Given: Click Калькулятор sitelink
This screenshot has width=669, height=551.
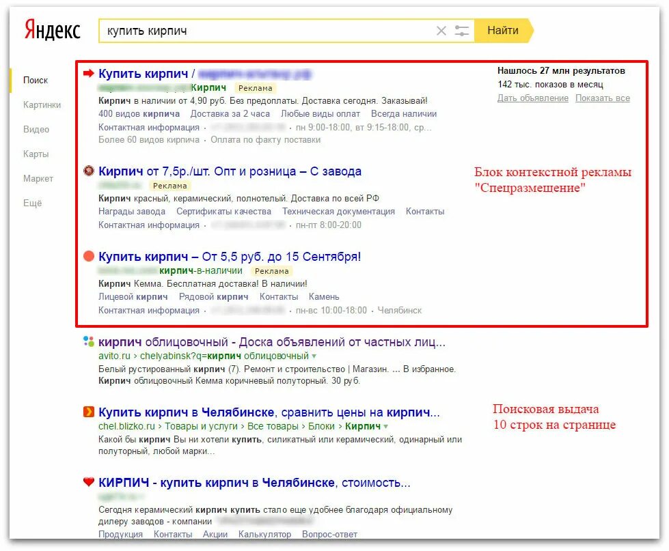Looking at the screenshot, I should (264, 535).
